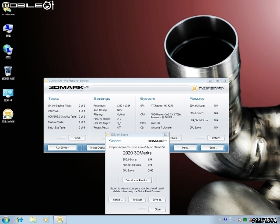Click the Resolution value 1280 x 1024
Screen dimensions: 280x224
click(123, 106)
